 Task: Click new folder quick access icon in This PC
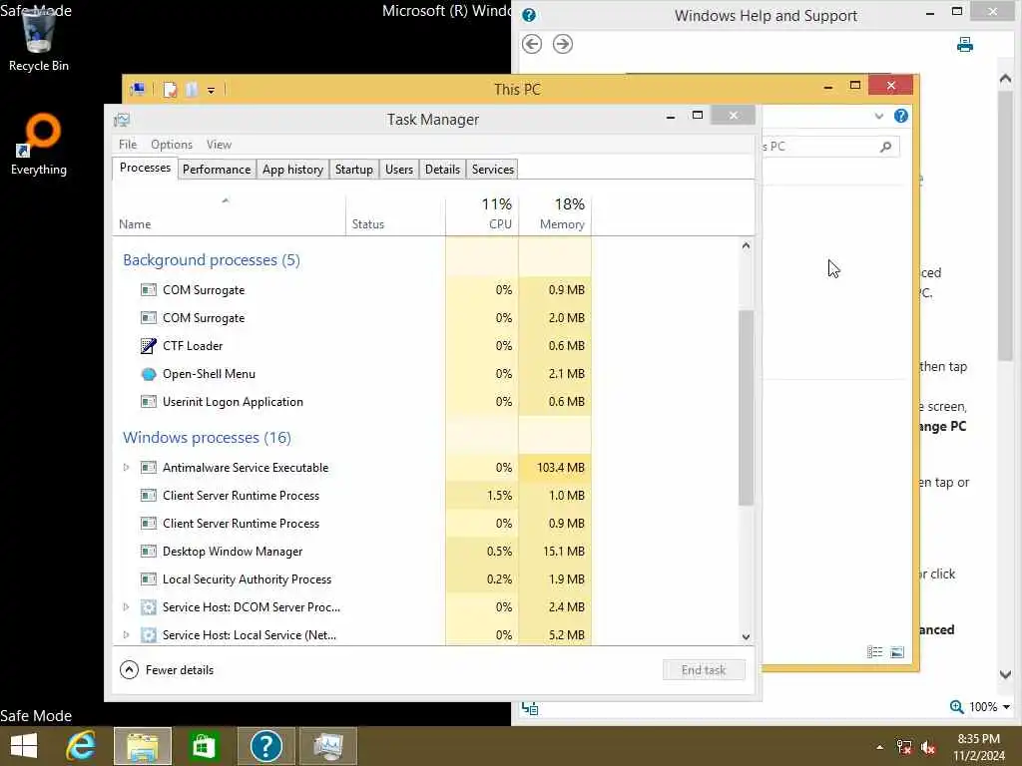(191, 89)
